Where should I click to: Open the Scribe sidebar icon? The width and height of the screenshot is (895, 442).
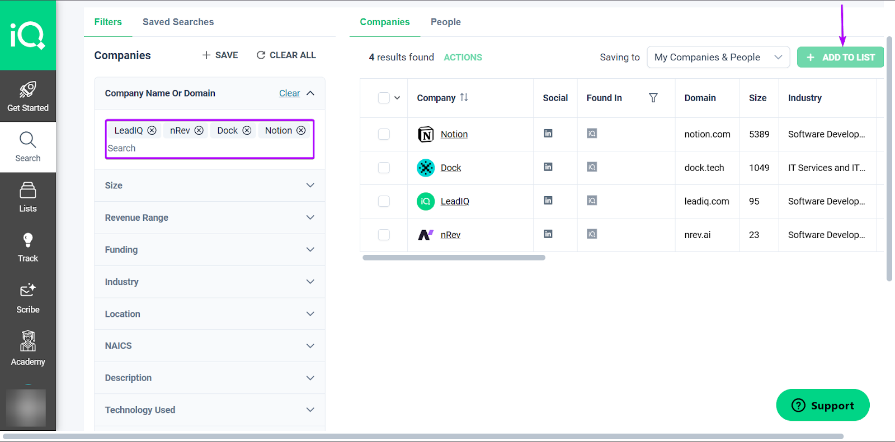28,290
